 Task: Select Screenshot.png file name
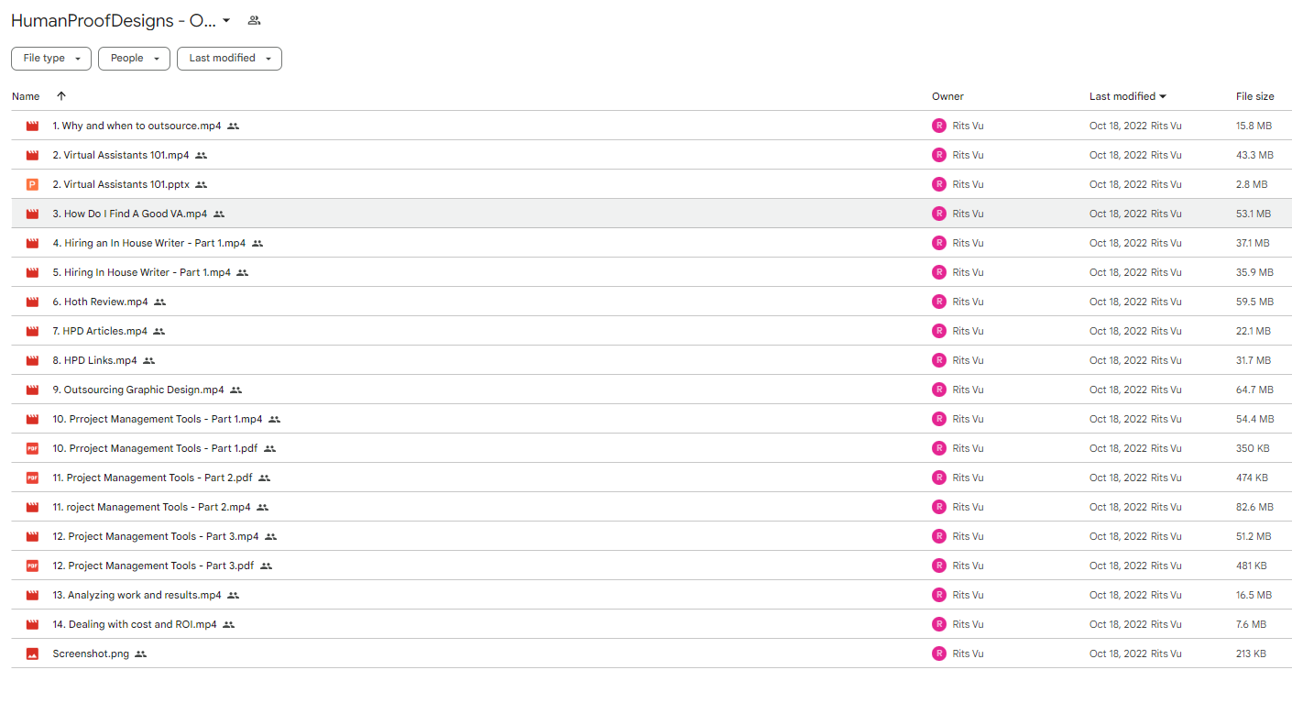tap(91, 654)
